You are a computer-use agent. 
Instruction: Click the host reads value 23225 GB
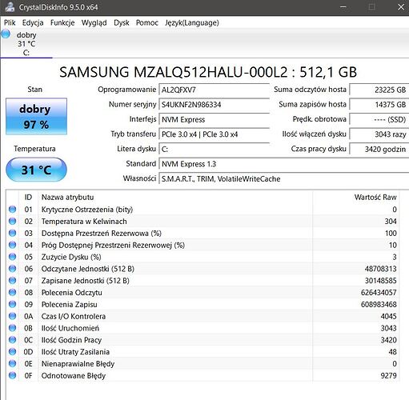pos(379,90)
